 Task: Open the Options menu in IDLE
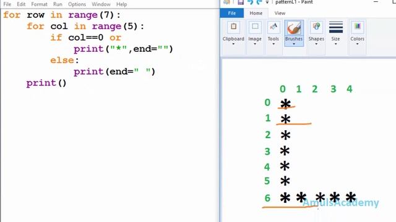(x=77, y=4)
